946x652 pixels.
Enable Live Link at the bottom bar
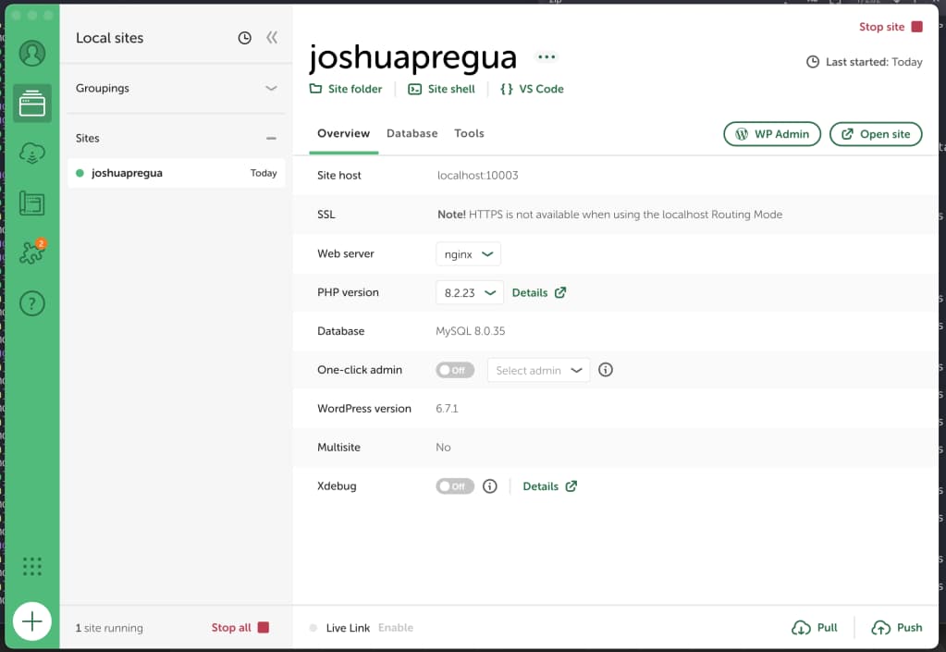396,627
